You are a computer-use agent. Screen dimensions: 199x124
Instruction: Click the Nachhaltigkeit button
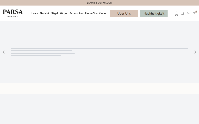tap(154, 13)
